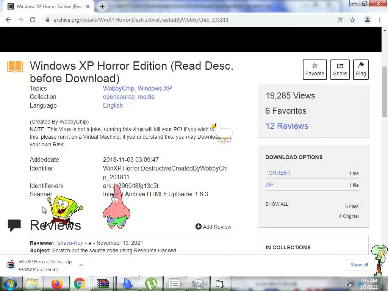This screenshot has height=291, width=388.
Task: Open the window icon taskbar app
Action: [x=219, y=283]
